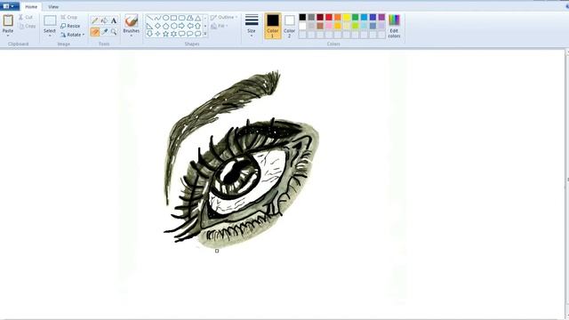Choose the Four-point star shape

click(x=157, y=34)
